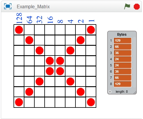This screenshot has height=119, width=143.
Task: Click column header 4
Action: (70, 21)
